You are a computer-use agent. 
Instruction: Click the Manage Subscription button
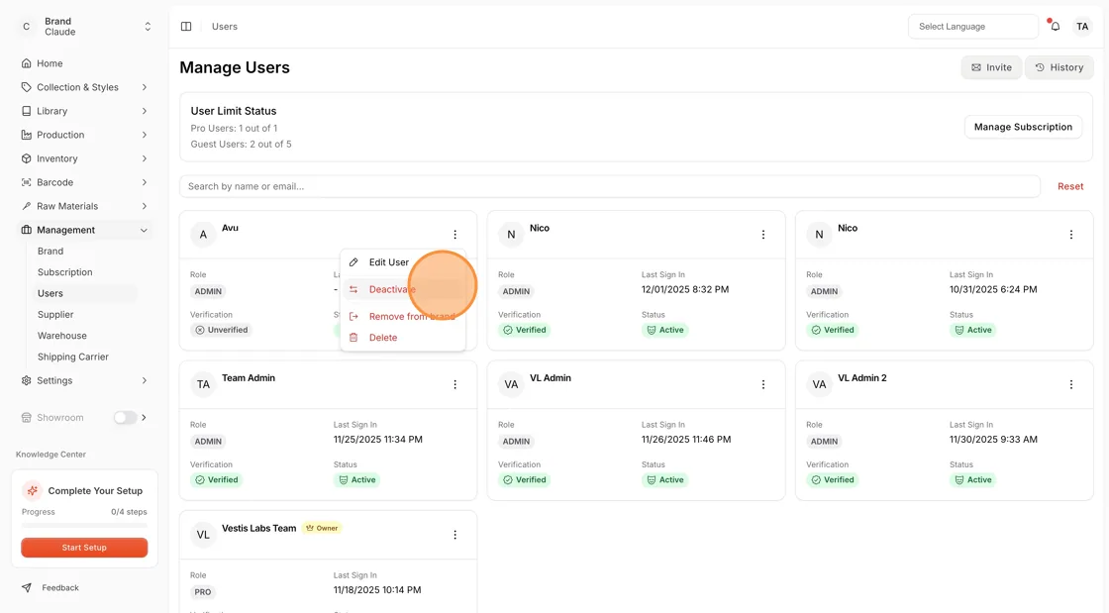click(x=1023, y=127)
